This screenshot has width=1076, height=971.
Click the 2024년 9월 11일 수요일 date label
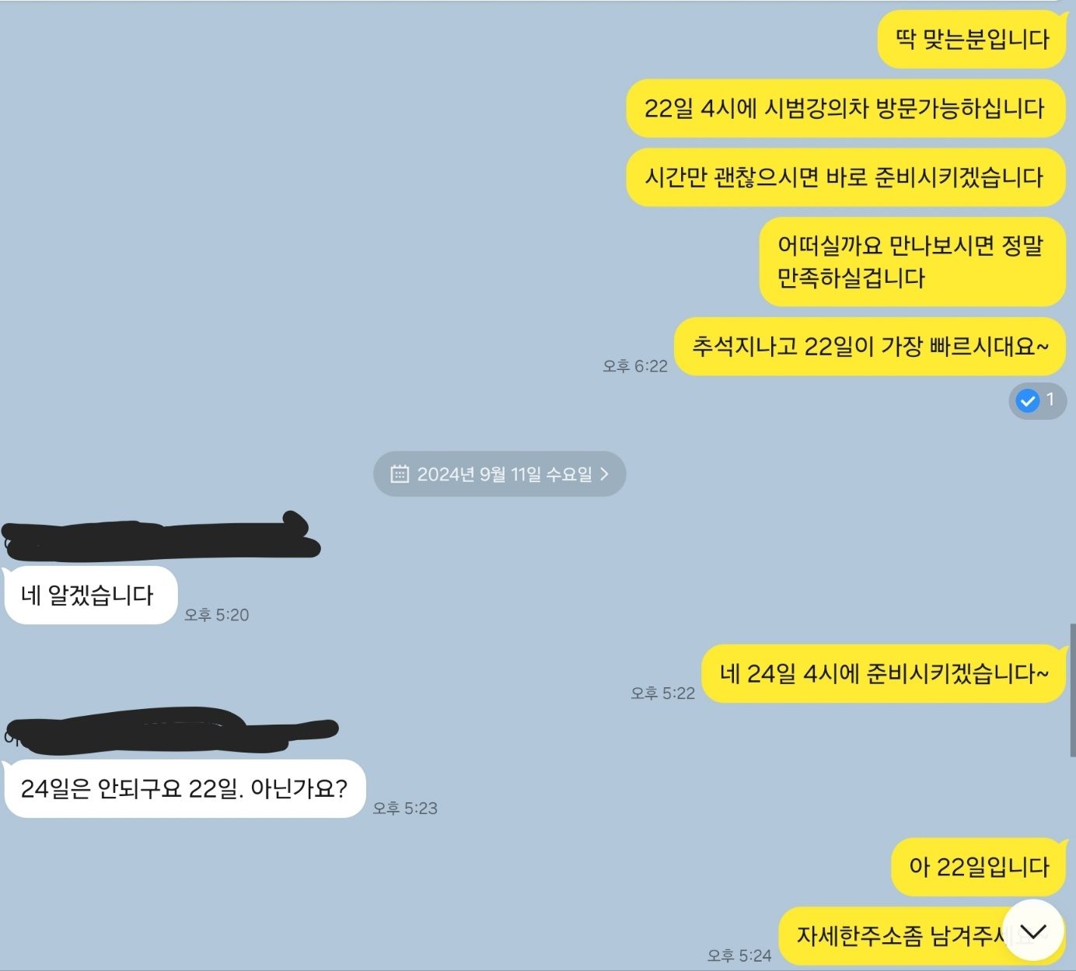click(x=505, y=473)
